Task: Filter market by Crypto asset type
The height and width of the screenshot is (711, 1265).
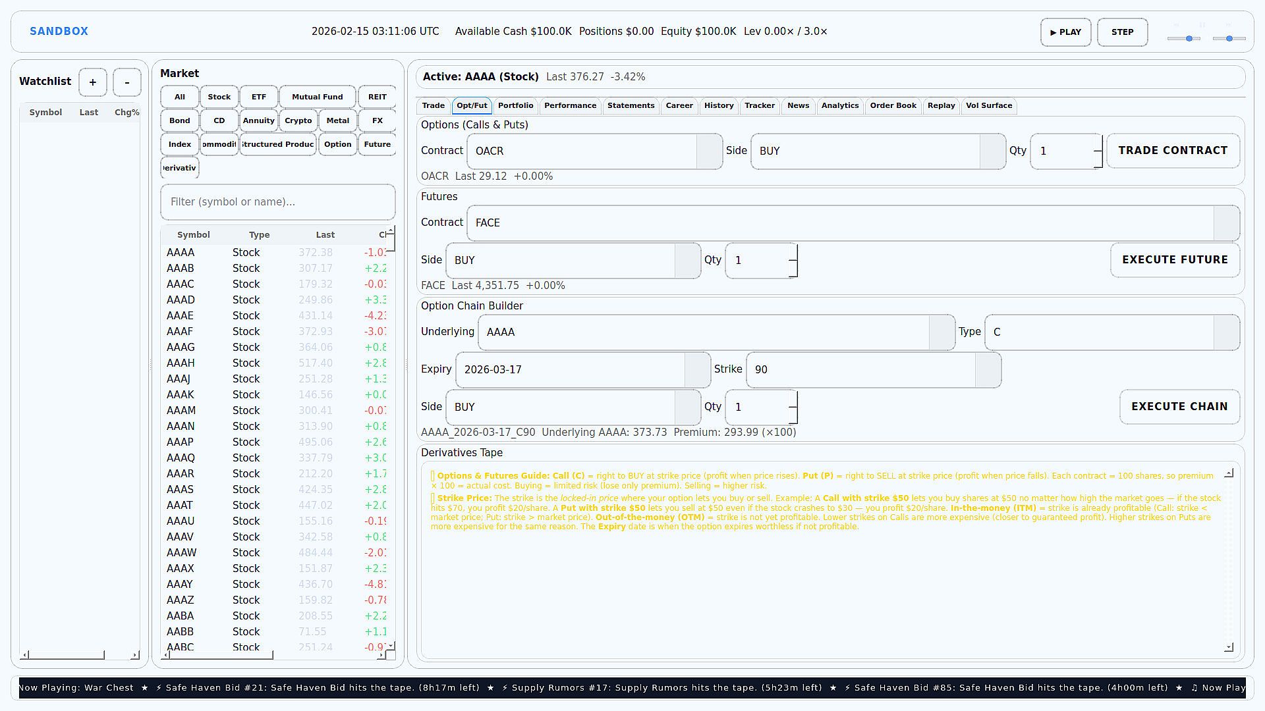Action: click(298, 120)
